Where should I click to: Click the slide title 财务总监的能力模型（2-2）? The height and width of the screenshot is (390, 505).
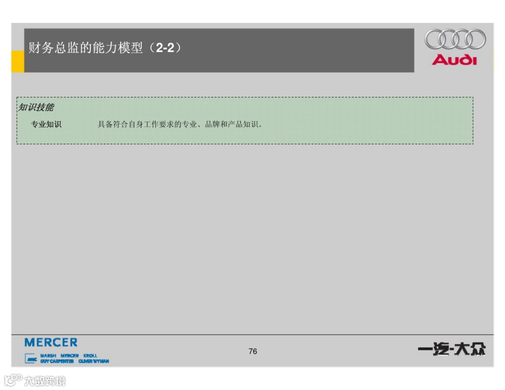[105, 48]
